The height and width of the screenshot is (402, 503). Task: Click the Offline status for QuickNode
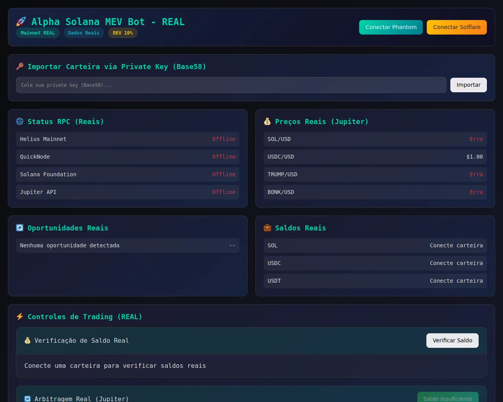coord(224,157)
